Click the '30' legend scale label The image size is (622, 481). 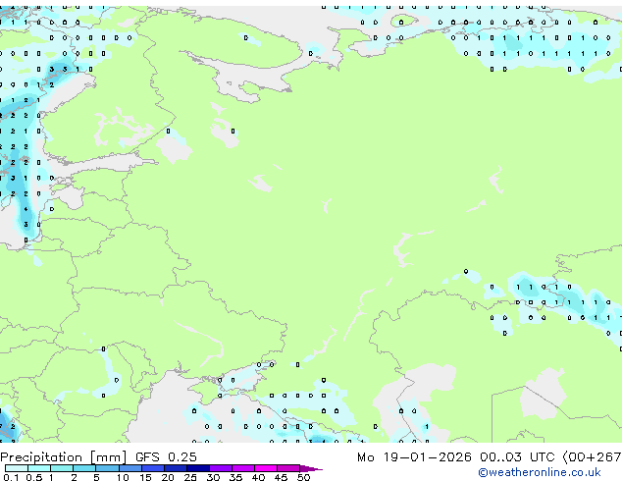click(213, 477)
